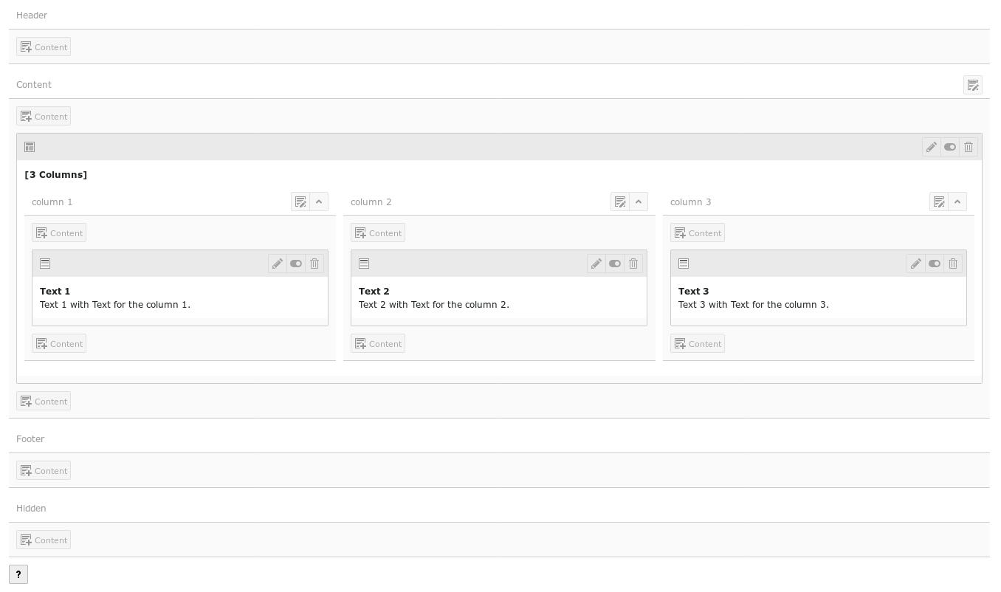Click the 'Header' section label
This screenshot has width=1001, height=592.
(x=32, y=16)
